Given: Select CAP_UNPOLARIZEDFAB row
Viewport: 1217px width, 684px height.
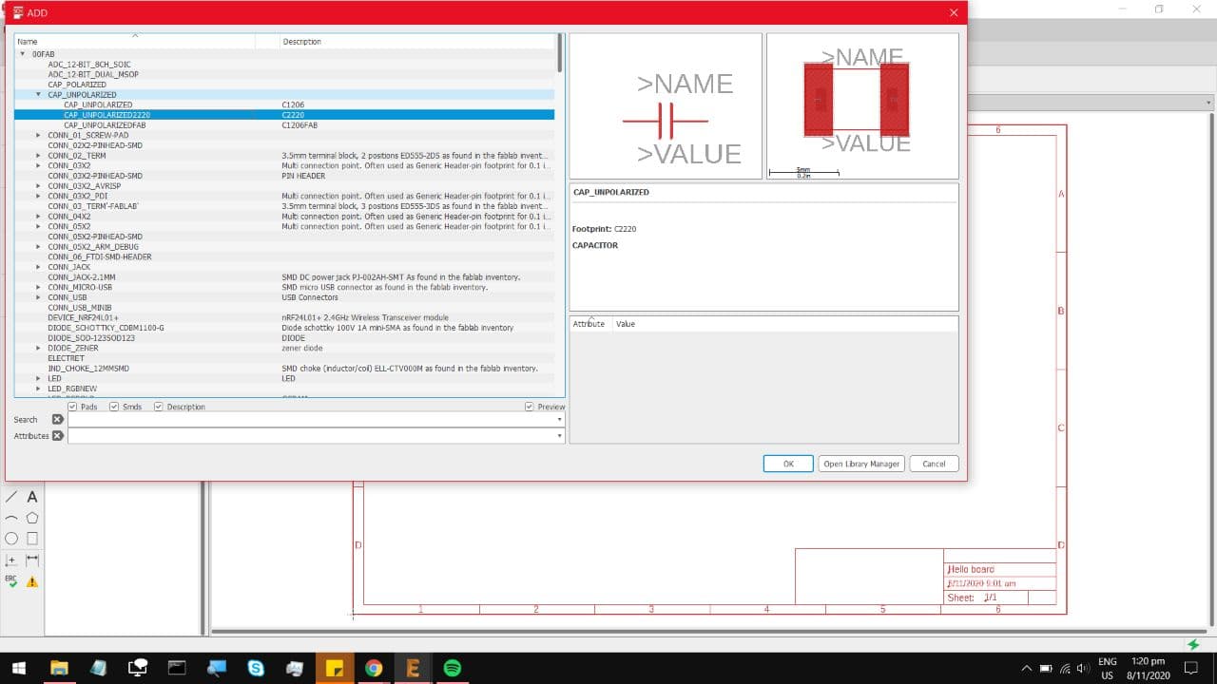Looking at the screenshot, I should pyautogui.click(x=284, y=124).
